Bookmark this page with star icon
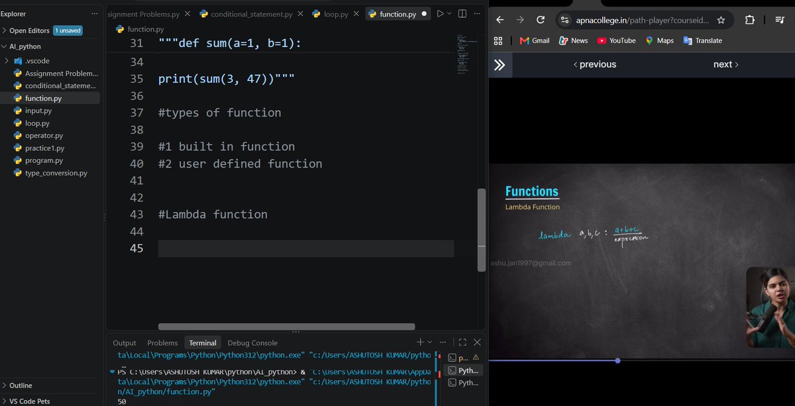Screen dimensions: 795x406 721,20
